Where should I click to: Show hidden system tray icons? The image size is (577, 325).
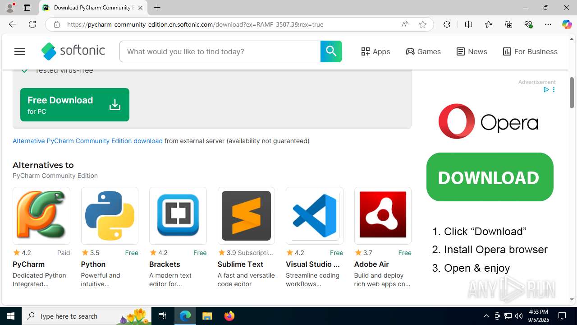tap(486, 316)
